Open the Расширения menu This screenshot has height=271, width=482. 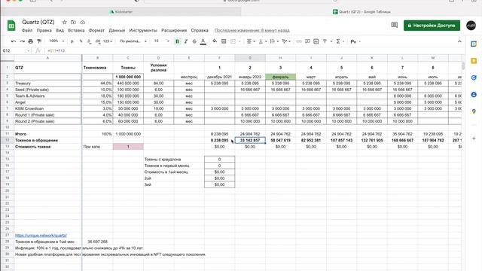tap(174, 30)
